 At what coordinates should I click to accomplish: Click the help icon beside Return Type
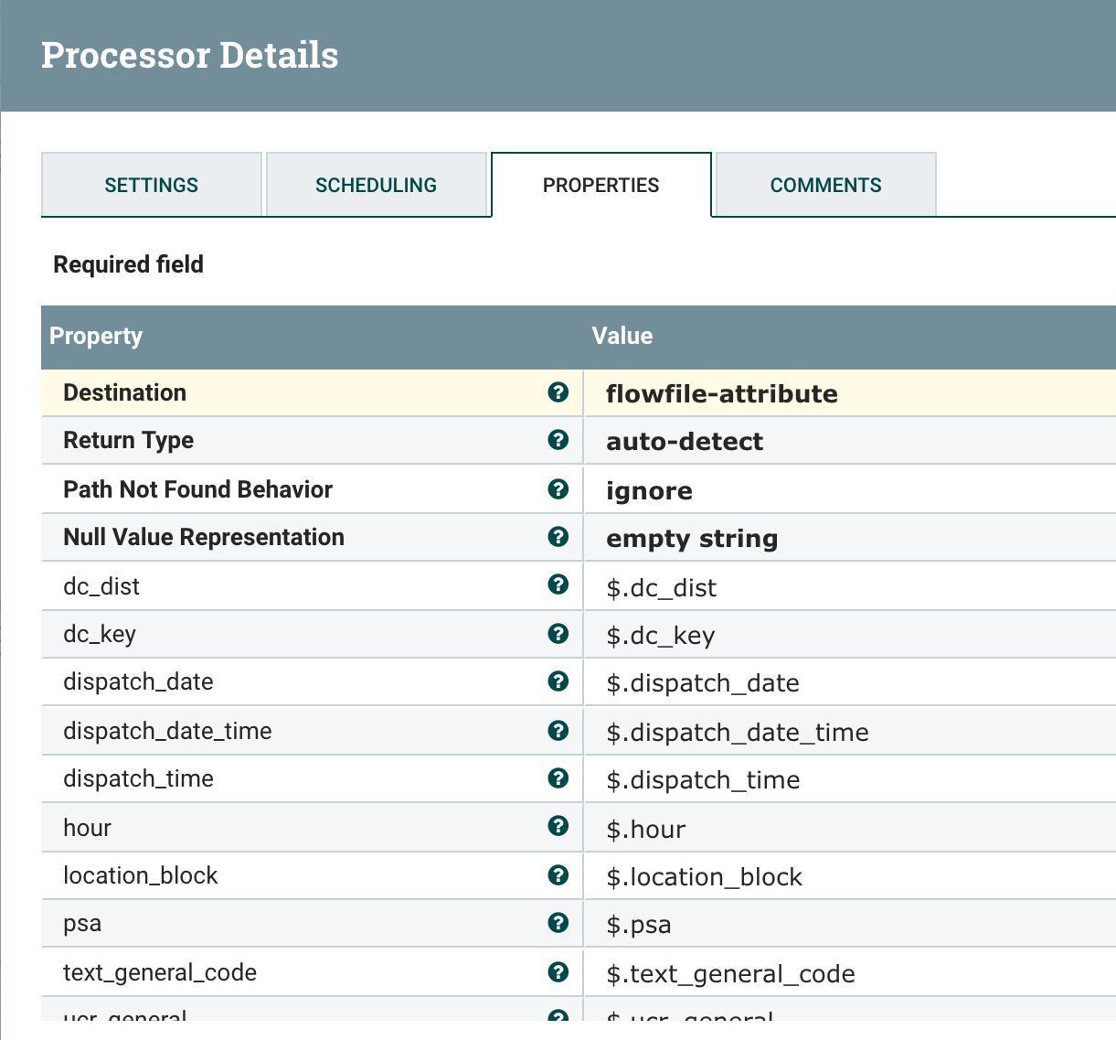pyautogui.click(x=558, y=440)
